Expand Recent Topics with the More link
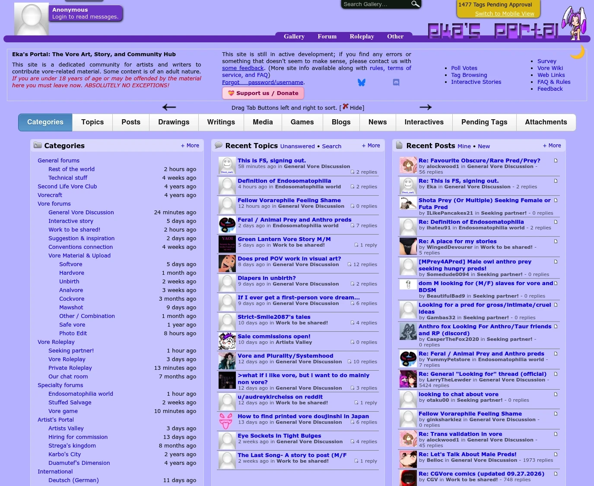The image size is (594, 486). (371, 146)
